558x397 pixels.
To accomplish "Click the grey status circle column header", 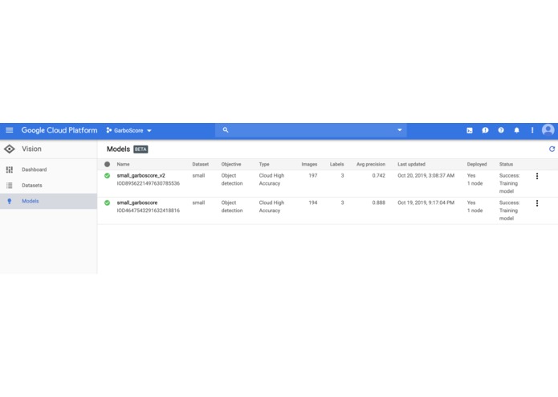I will [107, 164].
